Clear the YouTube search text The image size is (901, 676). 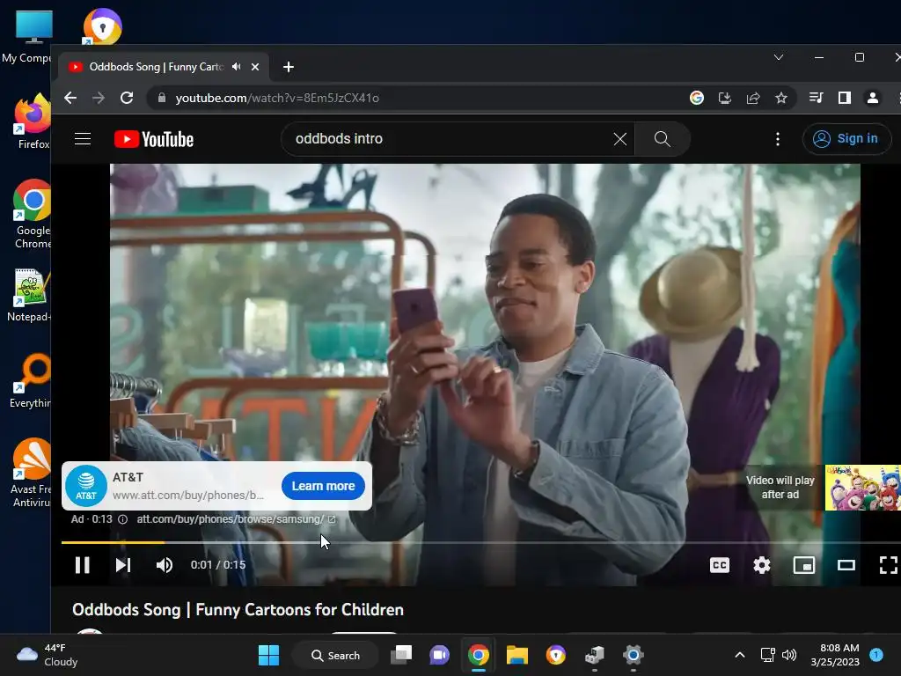[620, 138]
